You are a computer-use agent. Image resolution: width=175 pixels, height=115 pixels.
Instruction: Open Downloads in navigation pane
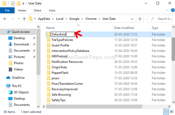coord(21,44)
